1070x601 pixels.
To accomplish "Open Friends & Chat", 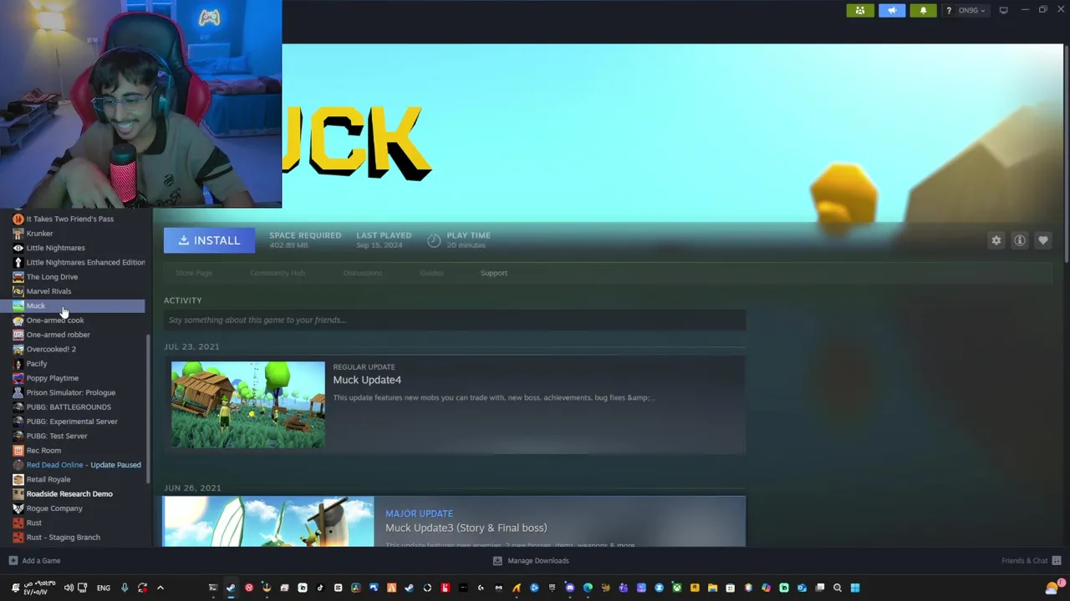I will (x=1031, y=561).
